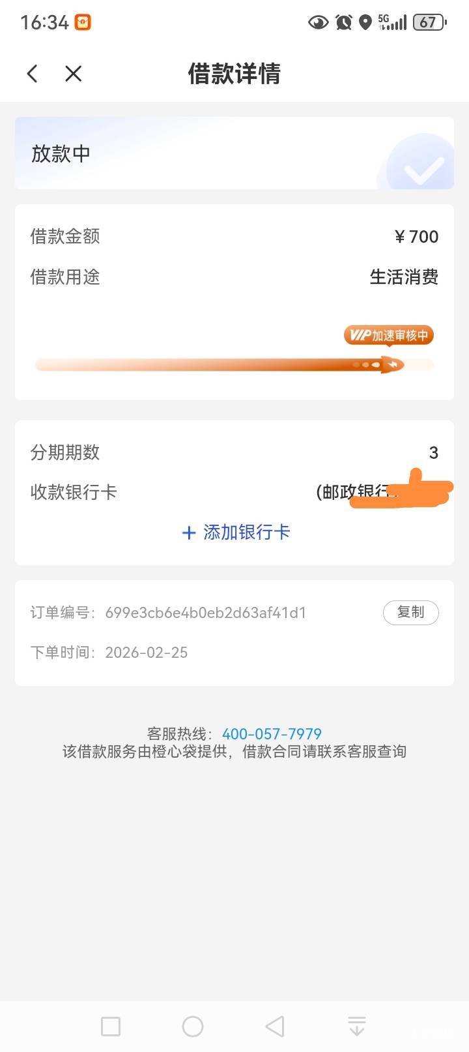Image resolution: width=469 pixels, height=1052 pixels.
Task: Tap the orange app notification icon
Action: [x=83, y=22]
